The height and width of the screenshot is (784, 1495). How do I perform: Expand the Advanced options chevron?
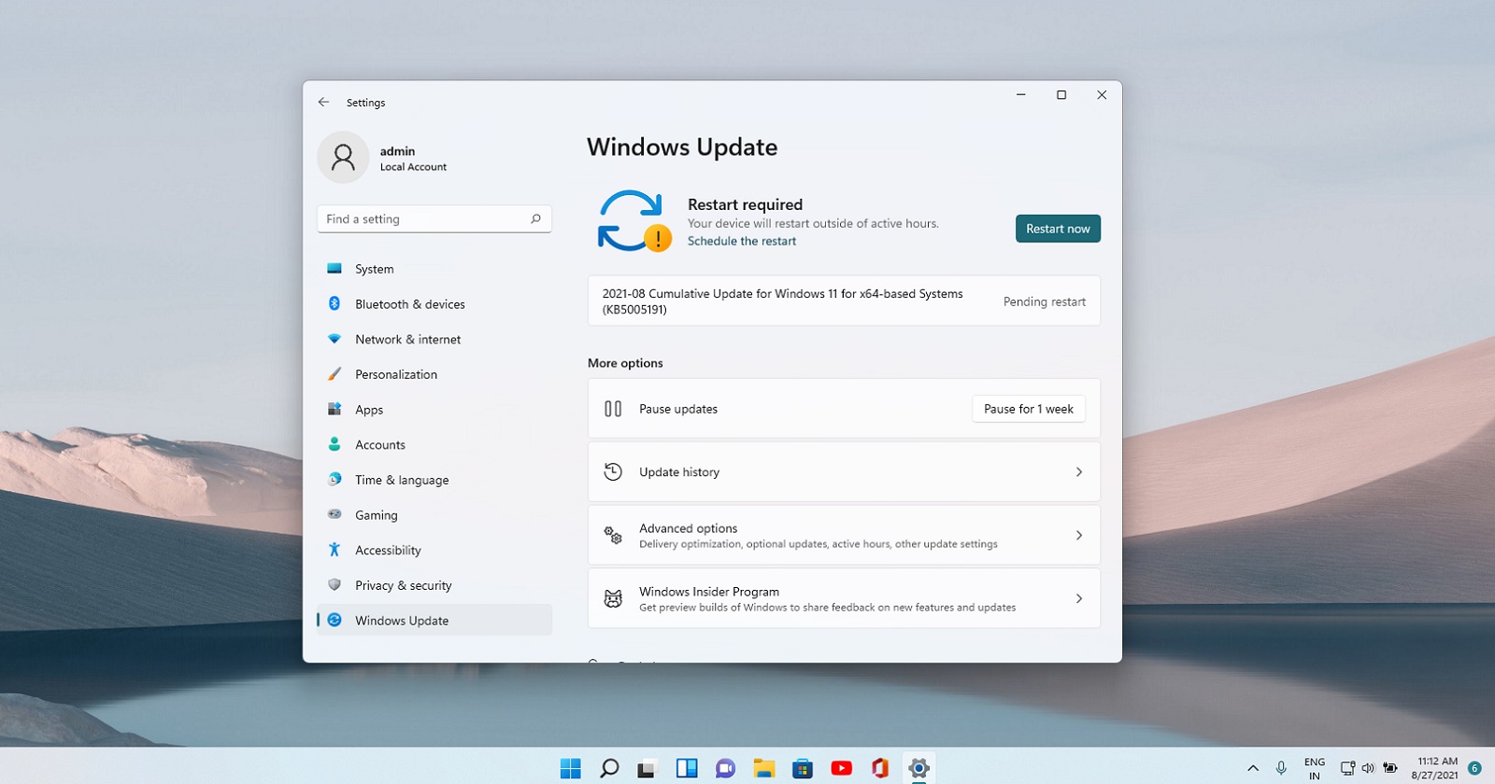[1079, 535]
